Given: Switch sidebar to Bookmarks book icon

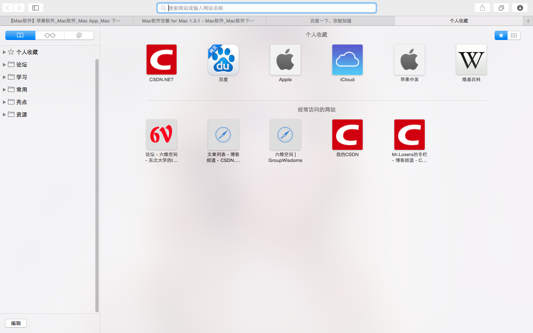Looking at the screenshot, I should point(20,35).
